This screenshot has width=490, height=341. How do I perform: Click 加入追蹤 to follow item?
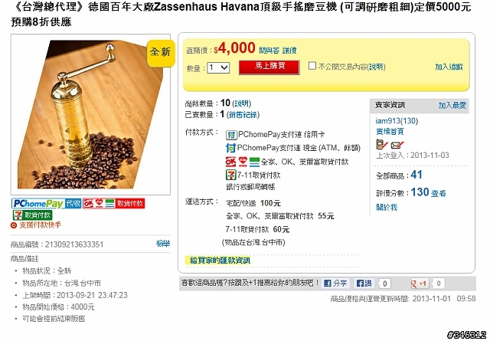tap(449, 67)
